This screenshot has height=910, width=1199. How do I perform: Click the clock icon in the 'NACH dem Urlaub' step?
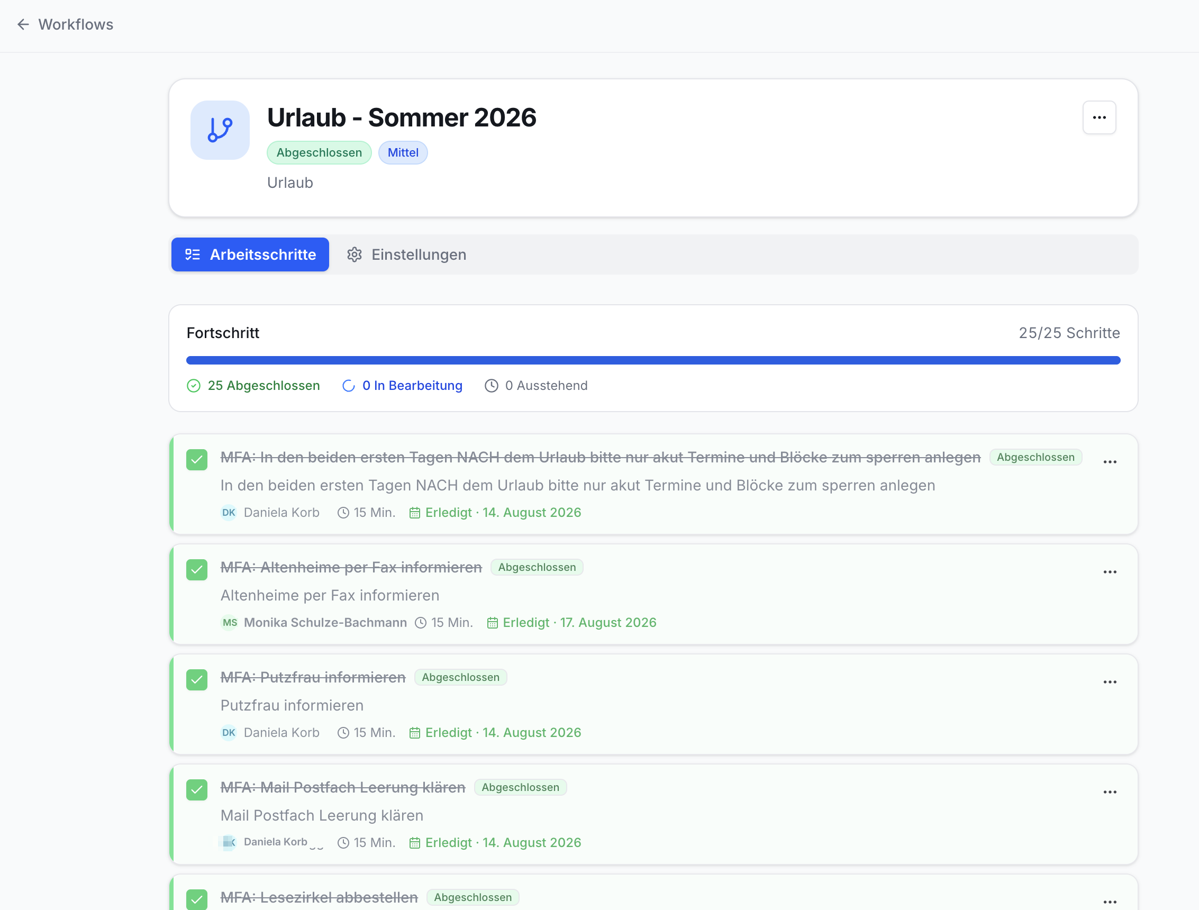[x=343, y=513]
